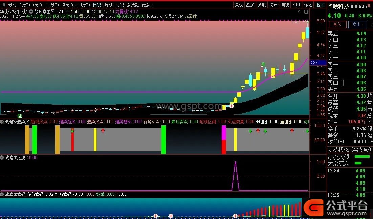Image resolution: width=373 pixels, height=219 pixels.
Task: Click the 标记 mark button
Action: tap(308, 5)
